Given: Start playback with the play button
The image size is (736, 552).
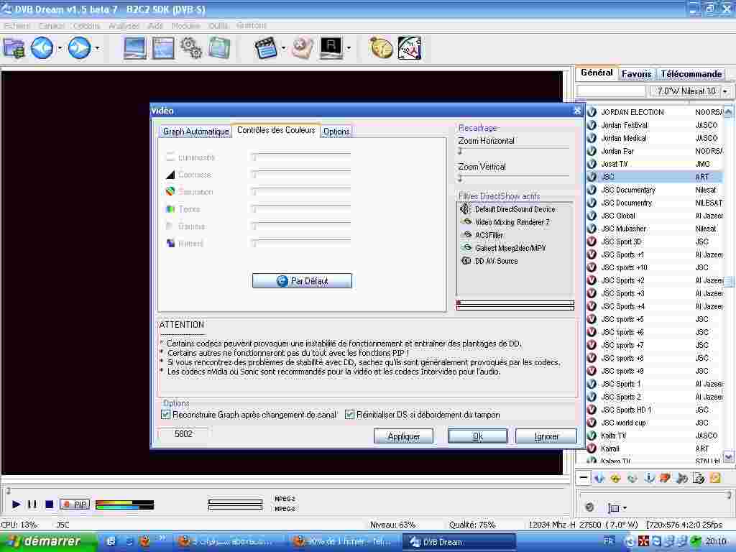Looking at the screenshot, I should coord(16,505).
